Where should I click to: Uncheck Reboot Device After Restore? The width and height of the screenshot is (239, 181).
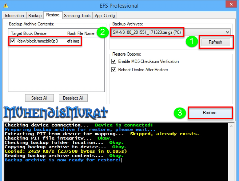(x=114, y=70)
